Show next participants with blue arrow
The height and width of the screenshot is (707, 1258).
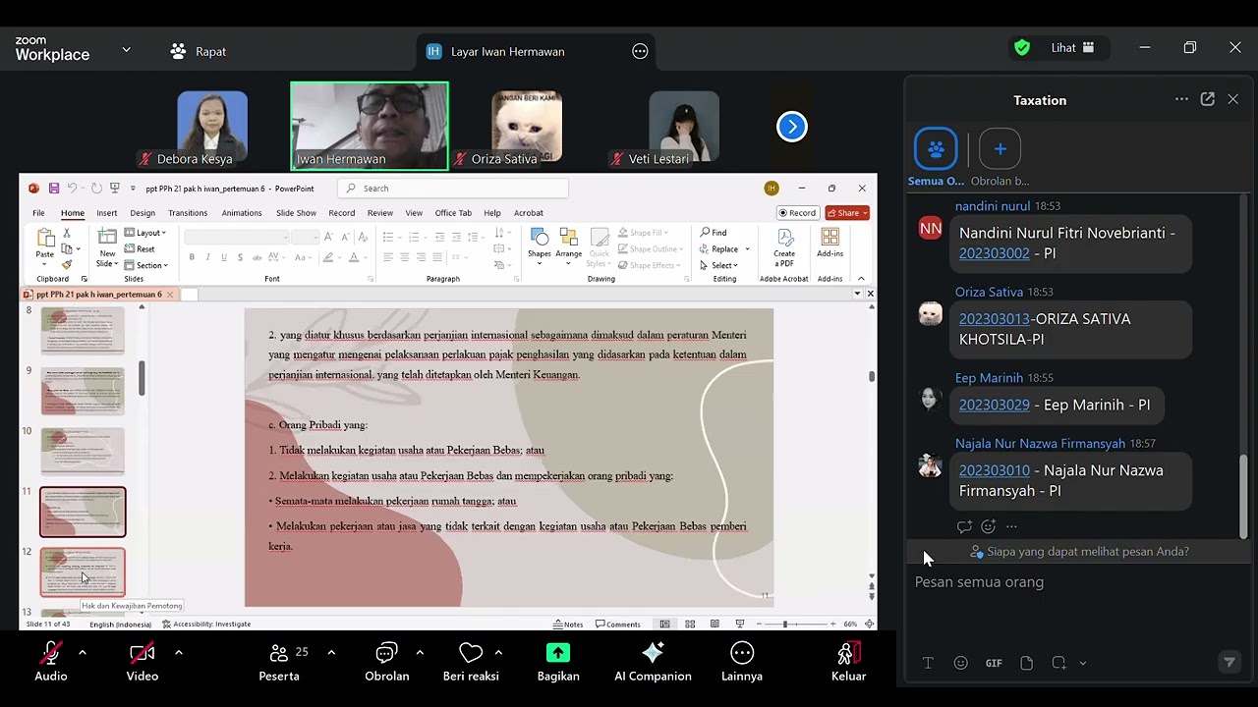tap(791, 127)
